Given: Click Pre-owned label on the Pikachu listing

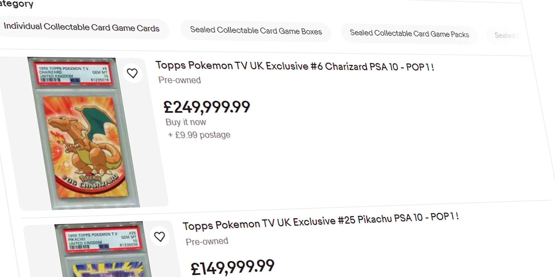Looking at the screenshot, I should click(x=207, y=241).
